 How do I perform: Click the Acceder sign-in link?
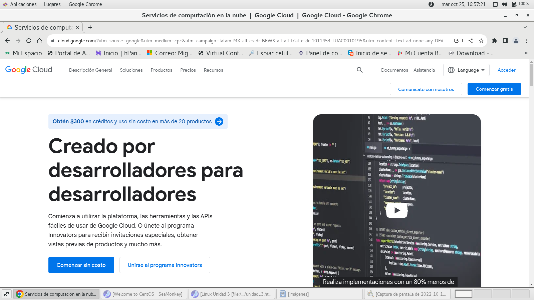click(506, 70)
